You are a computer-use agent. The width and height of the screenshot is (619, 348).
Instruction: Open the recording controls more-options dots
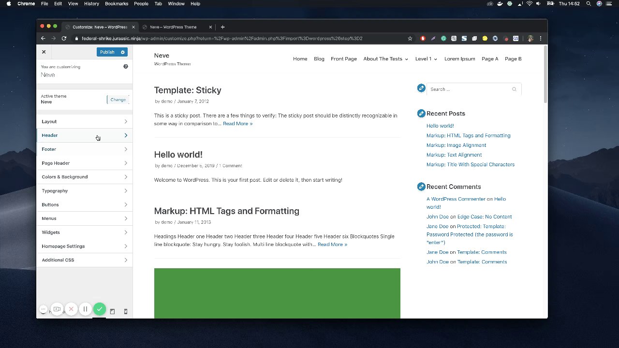coord(43,309)
